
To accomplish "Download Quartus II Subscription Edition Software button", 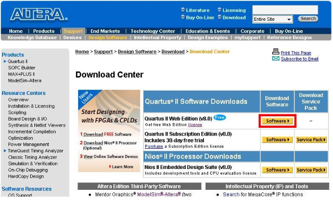I will point(277,140).
